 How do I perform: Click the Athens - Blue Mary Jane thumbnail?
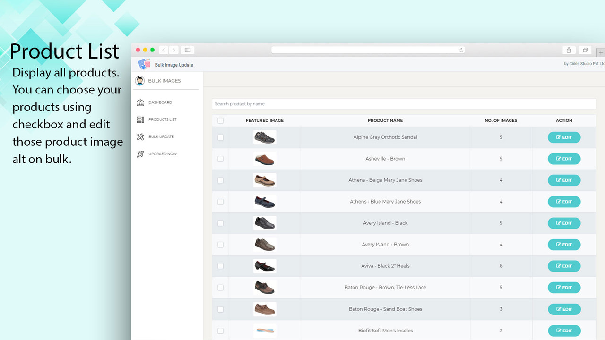click(265, 202)
